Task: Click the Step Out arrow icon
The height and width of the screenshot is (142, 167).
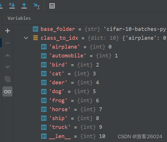Action: [24, 6]
